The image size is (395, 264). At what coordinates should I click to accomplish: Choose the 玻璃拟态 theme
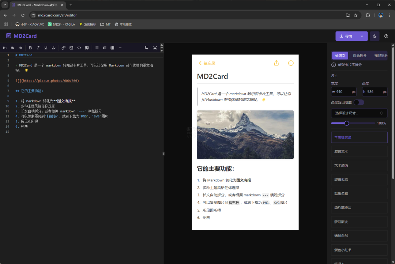(x=359, y=180)
